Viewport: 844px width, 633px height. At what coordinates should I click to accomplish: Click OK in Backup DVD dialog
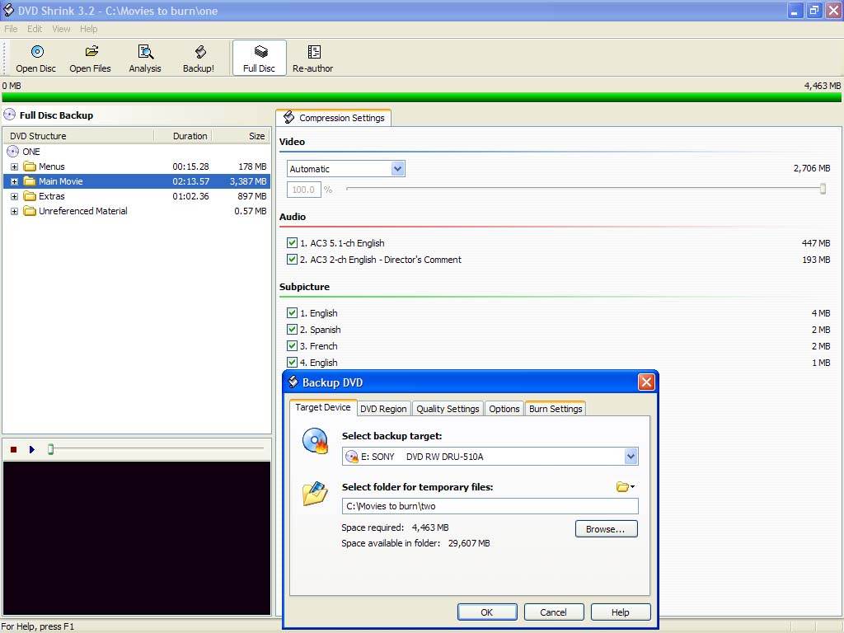coord(486,612)
